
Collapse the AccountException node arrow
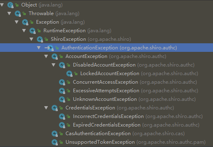pyautogui.click(x=46, y=56)
